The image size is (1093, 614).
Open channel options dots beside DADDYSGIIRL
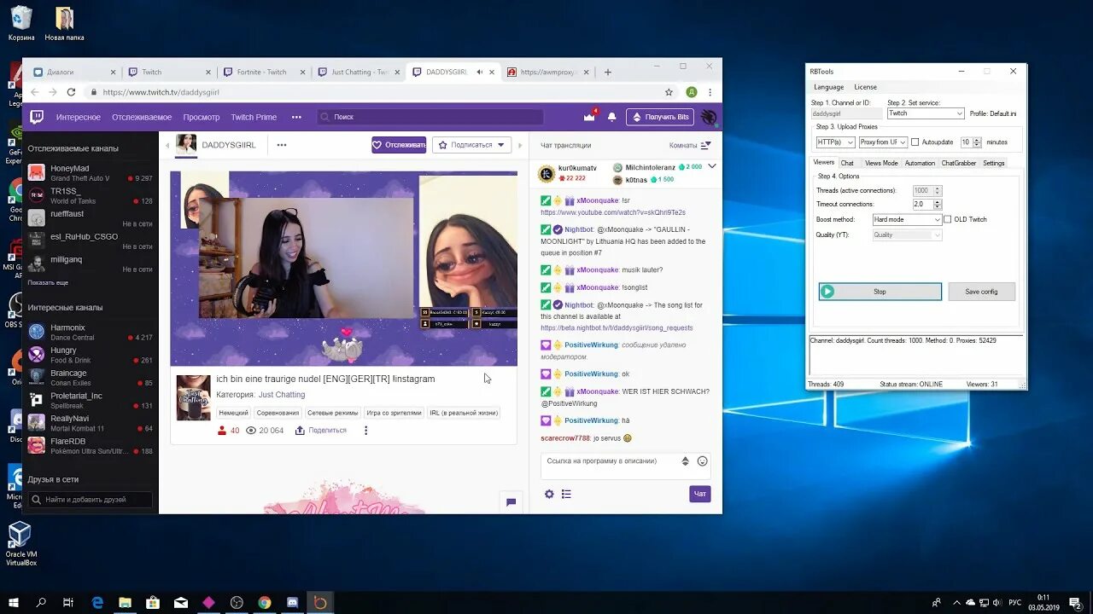click(x=282, y=145)
